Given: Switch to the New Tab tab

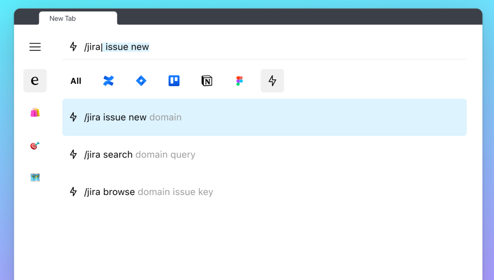Looking at the screenshot, I should click(78, 18).
